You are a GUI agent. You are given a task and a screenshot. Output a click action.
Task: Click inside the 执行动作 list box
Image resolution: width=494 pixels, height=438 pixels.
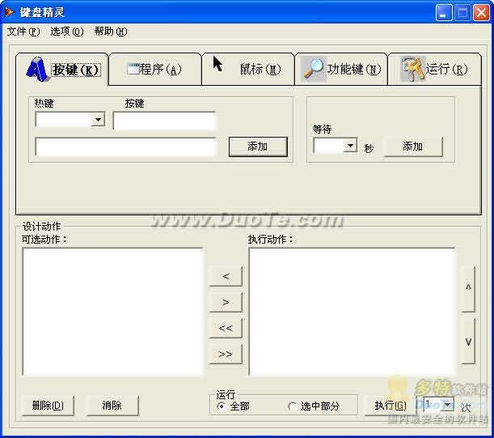[353, 312]
